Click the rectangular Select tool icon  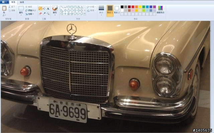[x=21, y=8]
